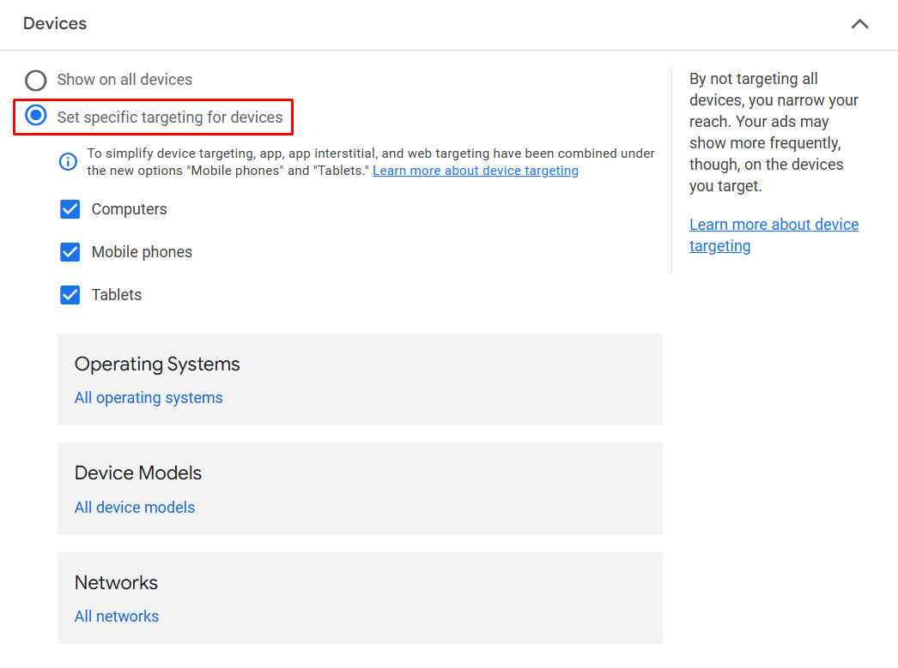Click the Computers label text
This screenshot has height=668, width=898.
(130, 209)
